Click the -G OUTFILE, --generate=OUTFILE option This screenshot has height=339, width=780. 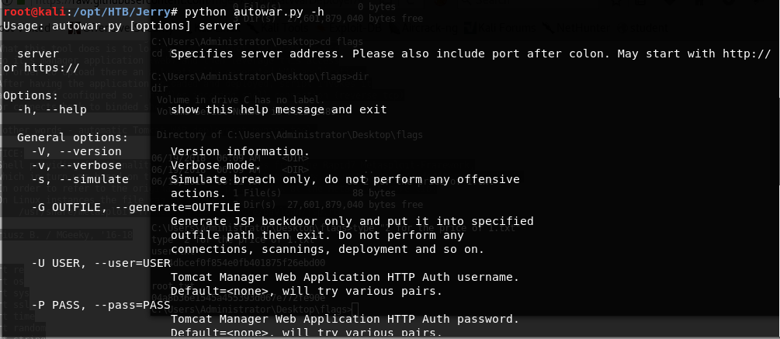(136, 207)
